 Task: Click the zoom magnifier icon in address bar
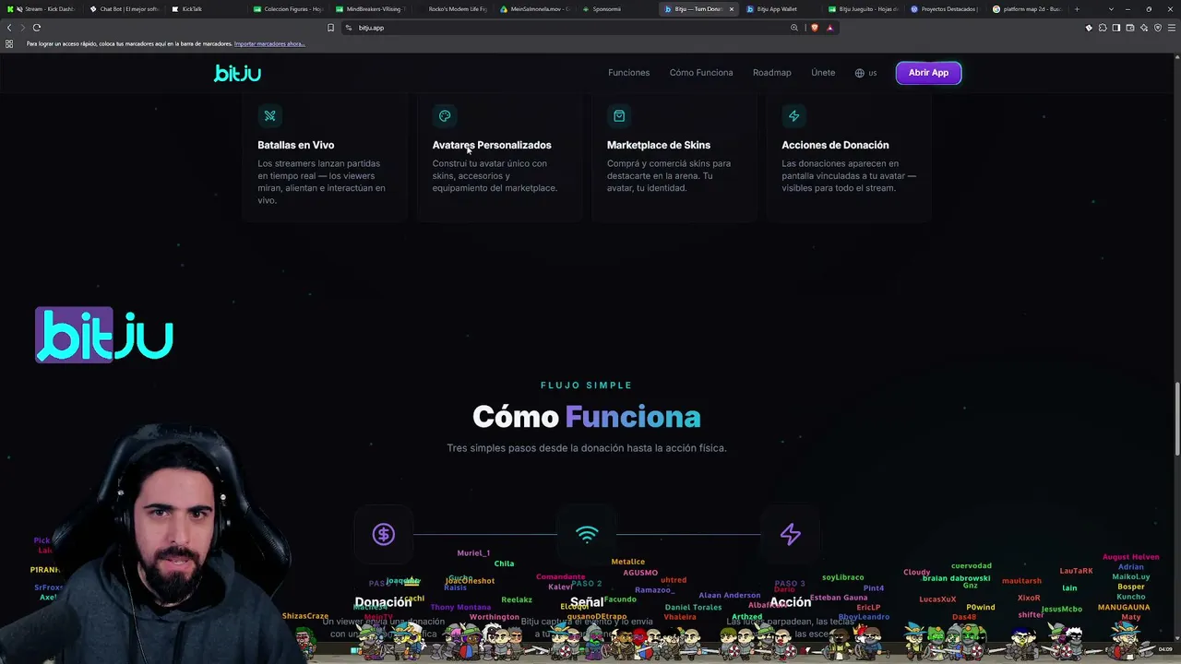[794, 28]
